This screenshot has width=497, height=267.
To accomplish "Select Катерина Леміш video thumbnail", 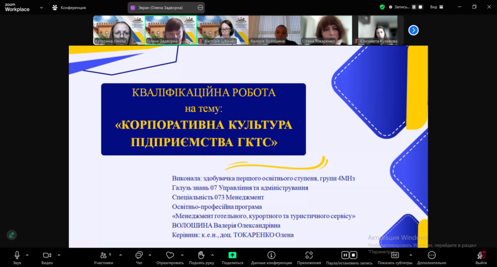I will 119,30.
